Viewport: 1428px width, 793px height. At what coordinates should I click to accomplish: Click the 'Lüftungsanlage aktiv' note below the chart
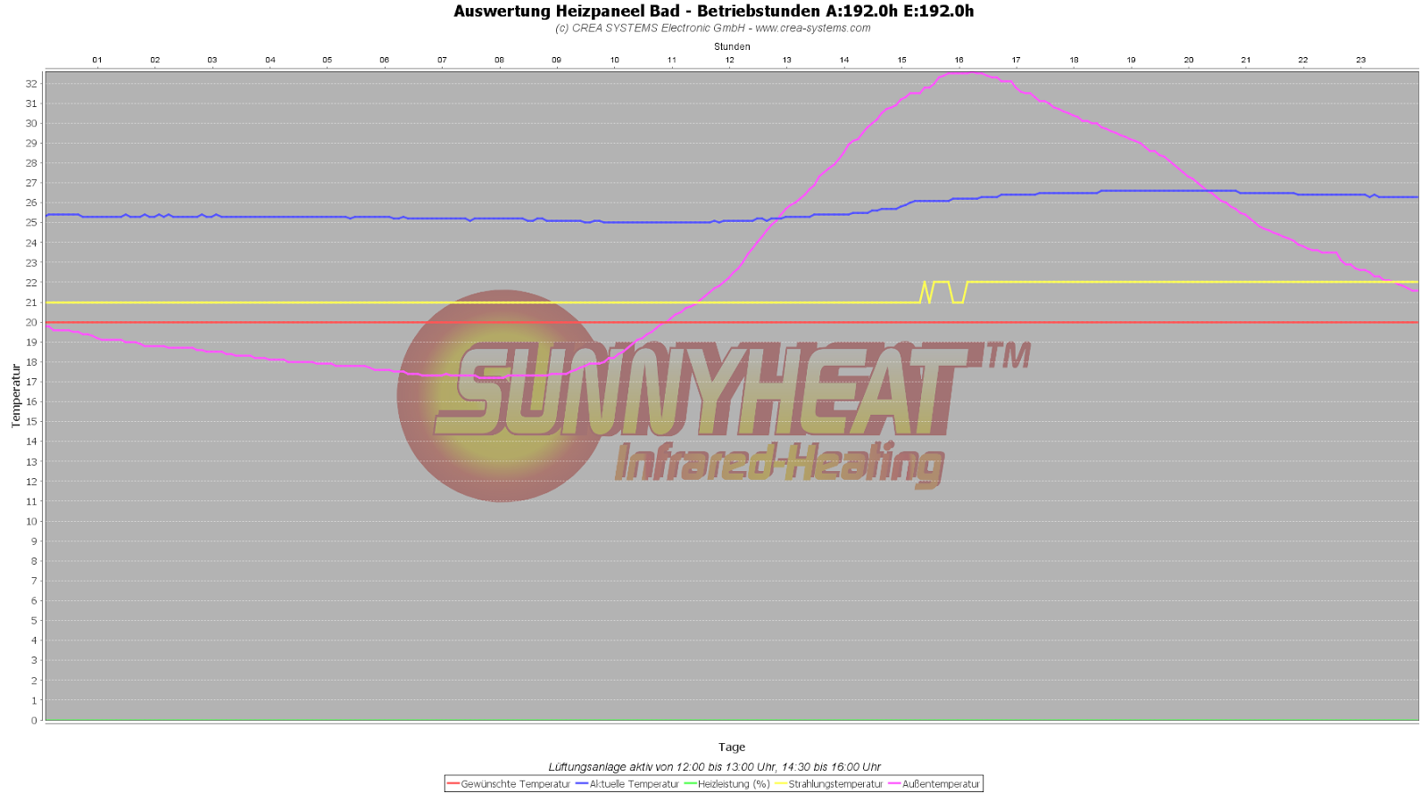click(x=714, y=767)
